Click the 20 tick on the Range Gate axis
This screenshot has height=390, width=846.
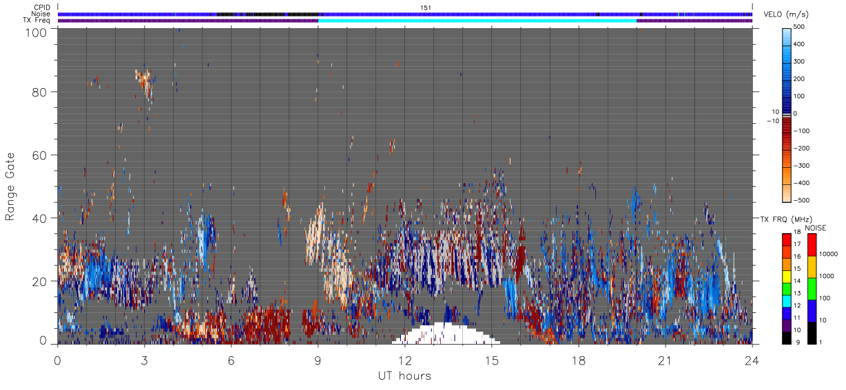point(41,281)
